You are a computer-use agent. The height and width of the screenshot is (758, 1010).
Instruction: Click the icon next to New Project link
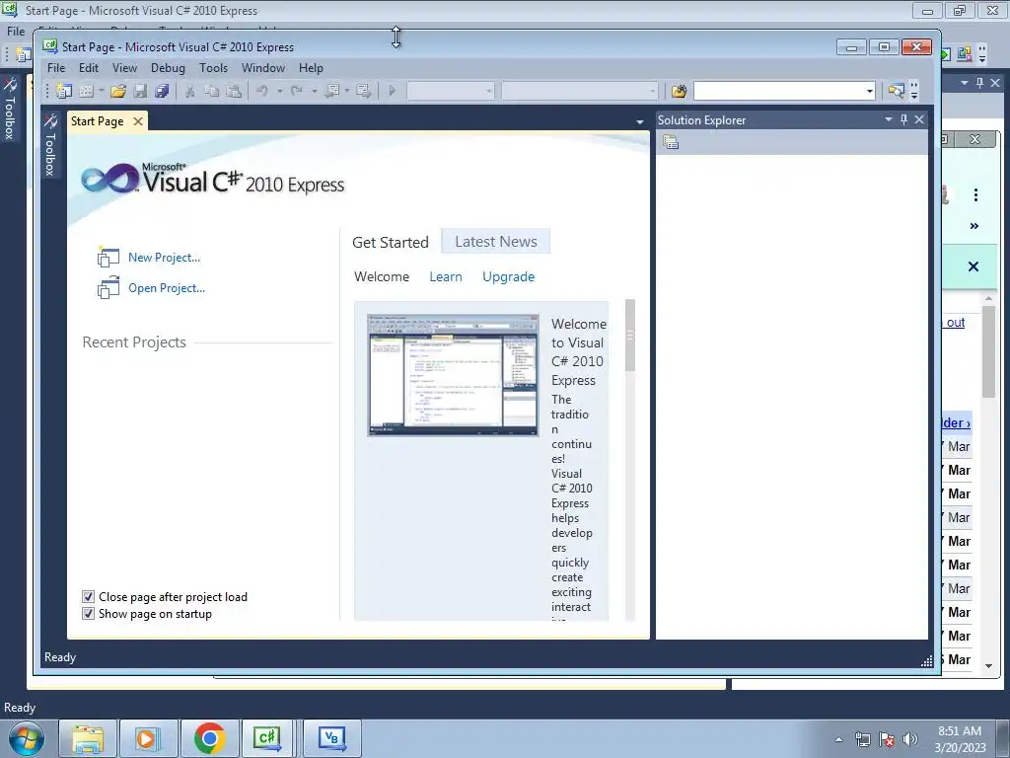[x=108, y=258]
